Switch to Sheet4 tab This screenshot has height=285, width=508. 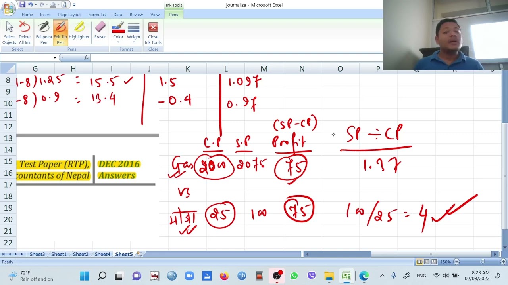click(x=102, y=254)
